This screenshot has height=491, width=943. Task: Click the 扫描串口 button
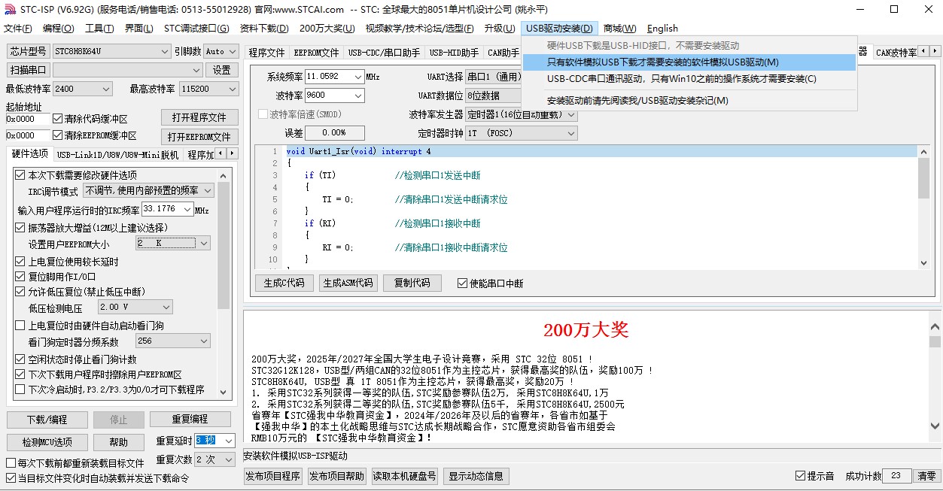tap(29, 70)
